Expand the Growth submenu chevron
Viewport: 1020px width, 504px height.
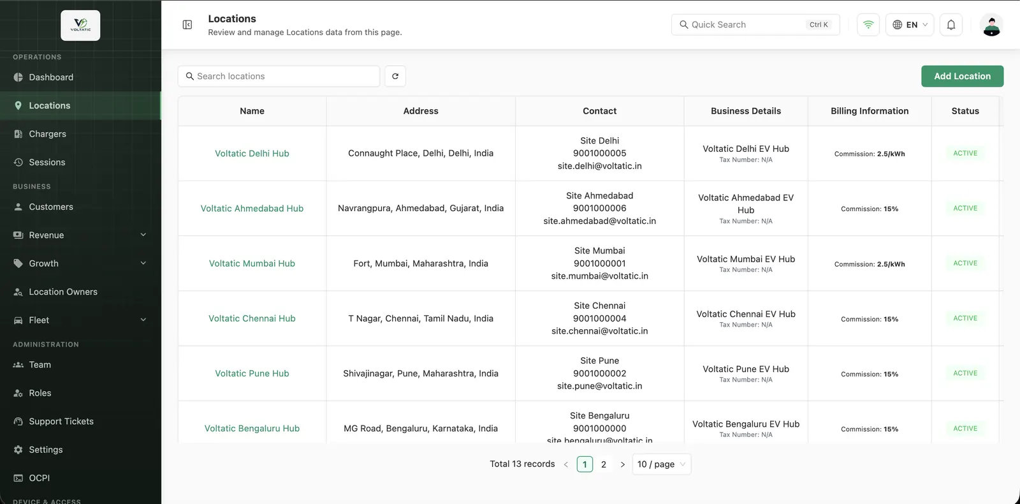(x=143, y=263)
